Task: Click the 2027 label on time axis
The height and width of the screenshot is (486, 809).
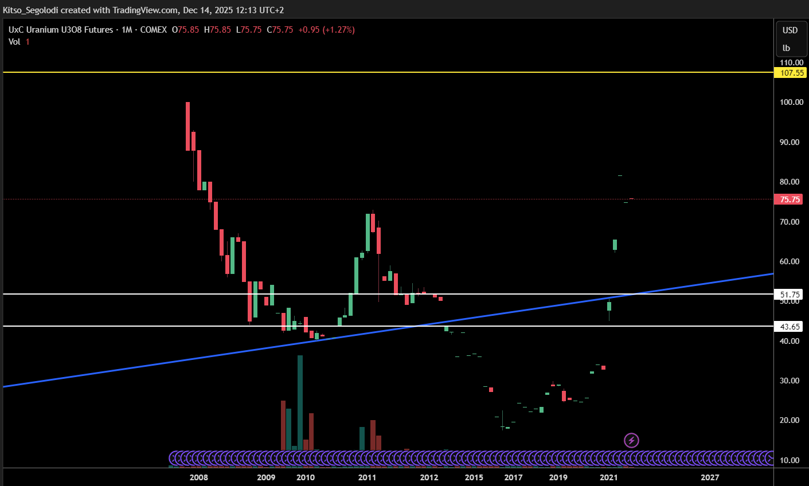Action: coord(710,477)
